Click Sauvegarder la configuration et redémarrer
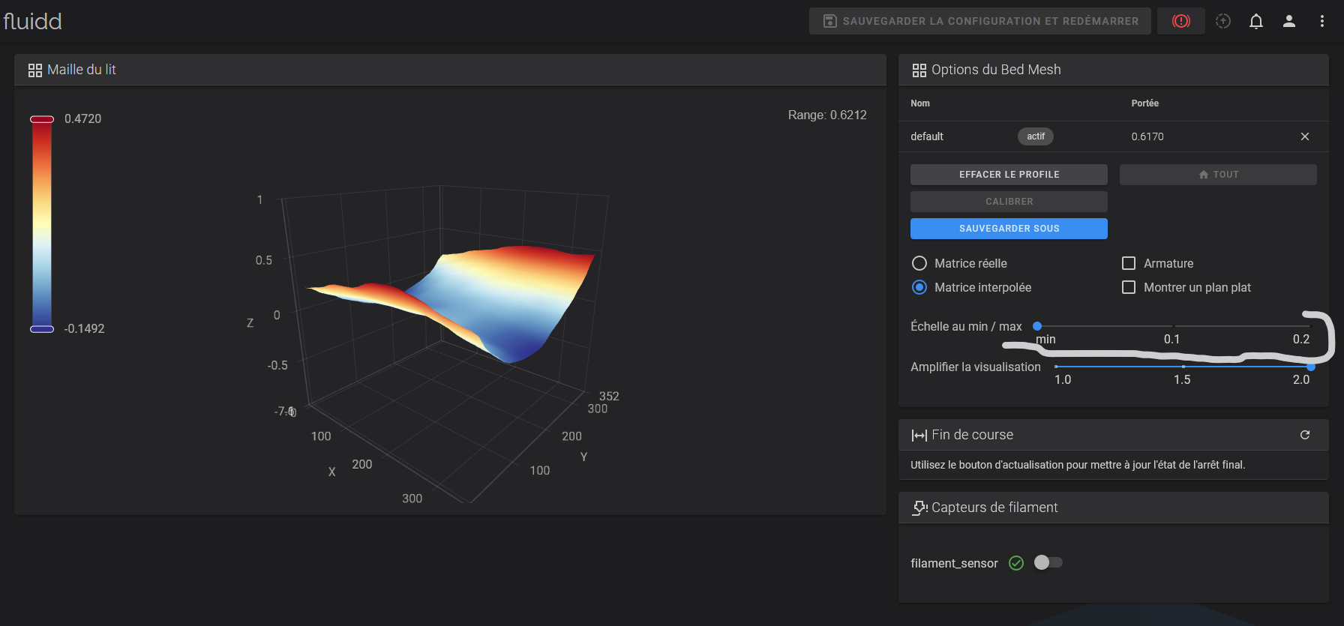The width and height of the screenshot is (1344, 626). pos(980,21)
